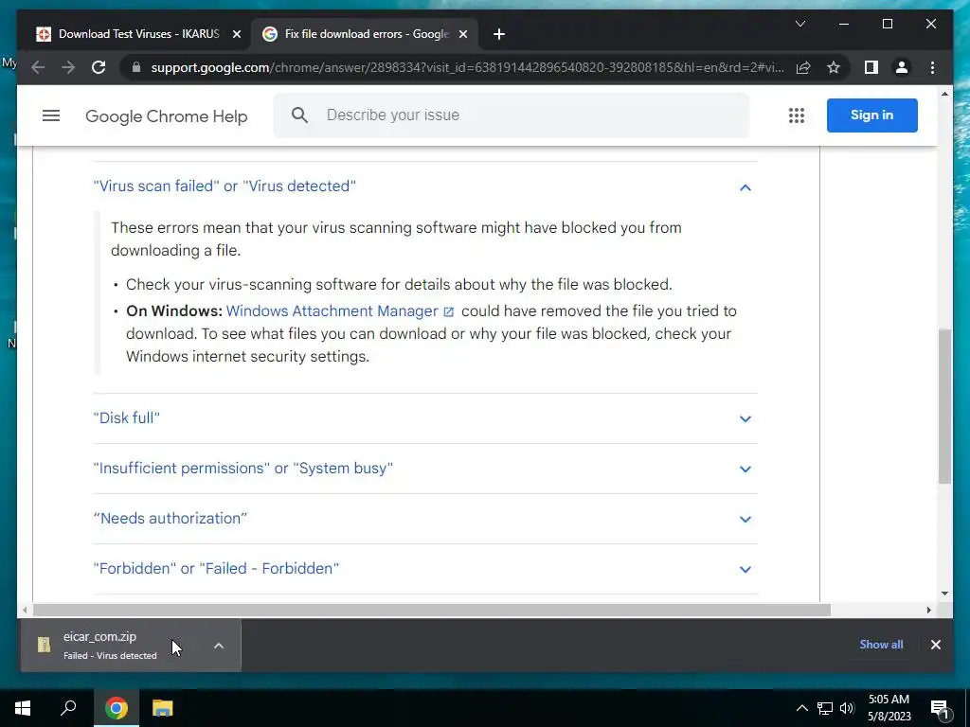The width and height of the screenshot is (970, 727).
Task: Click the collapse chevron for Virus detected
Action: (x=745, y=187)
